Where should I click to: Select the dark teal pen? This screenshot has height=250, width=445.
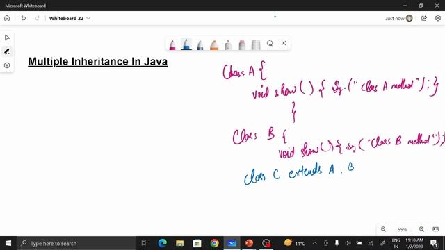tap(200, 44)
